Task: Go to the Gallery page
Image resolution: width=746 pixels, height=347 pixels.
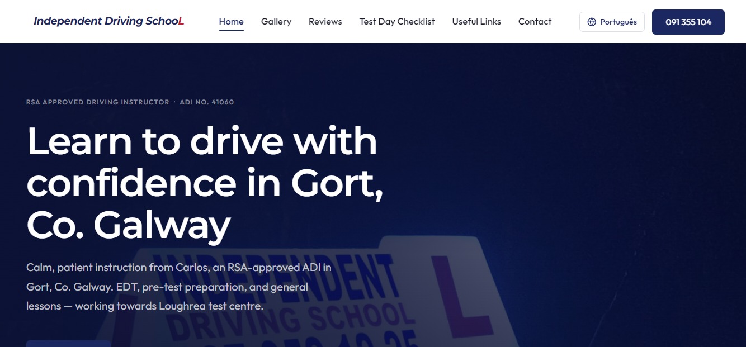Action: pyautogui.click(x=276, y=22)
